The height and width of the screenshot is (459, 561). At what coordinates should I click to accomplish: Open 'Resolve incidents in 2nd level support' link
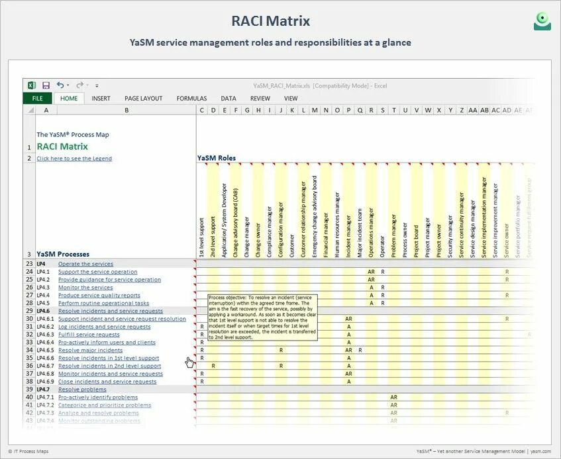(x=109, y=366)
